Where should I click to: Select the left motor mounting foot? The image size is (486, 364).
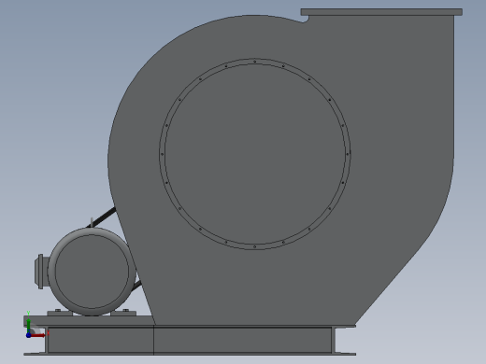[x=59, y=313]
